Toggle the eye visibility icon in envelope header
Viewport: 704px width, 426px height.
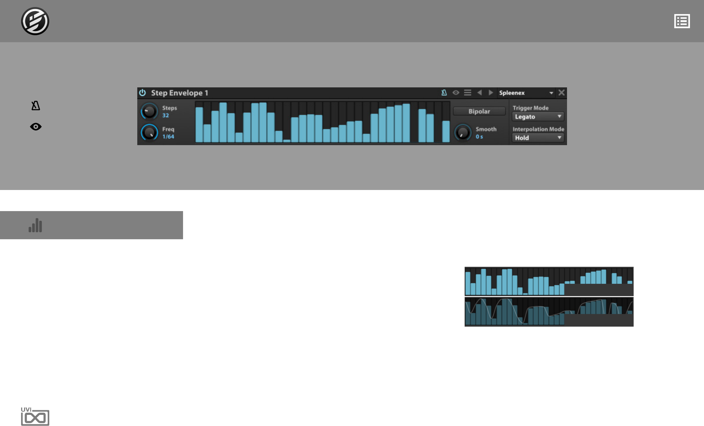(456, 93)
